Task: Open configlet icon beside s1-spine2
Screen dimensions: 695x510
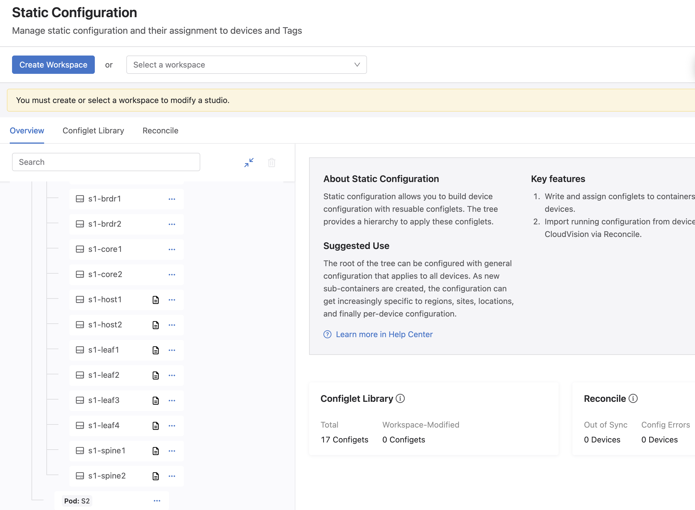Action: (156, 476)
